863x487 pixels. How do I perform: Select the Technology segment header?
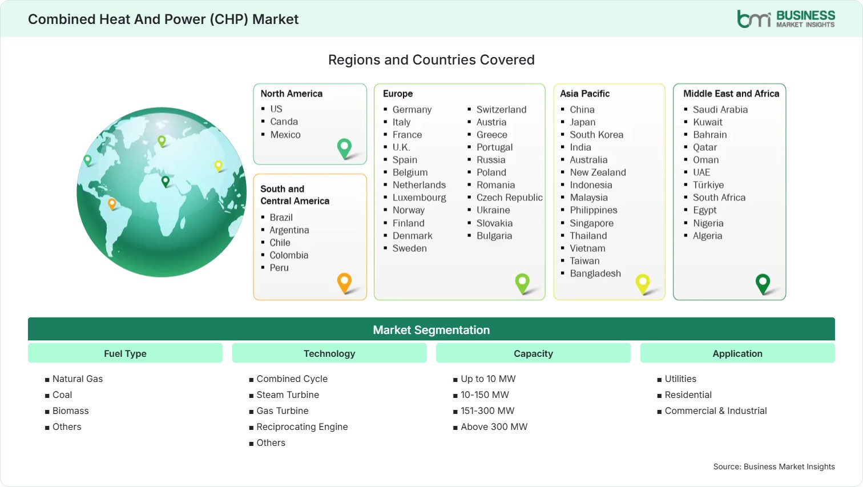coord(329,353)
